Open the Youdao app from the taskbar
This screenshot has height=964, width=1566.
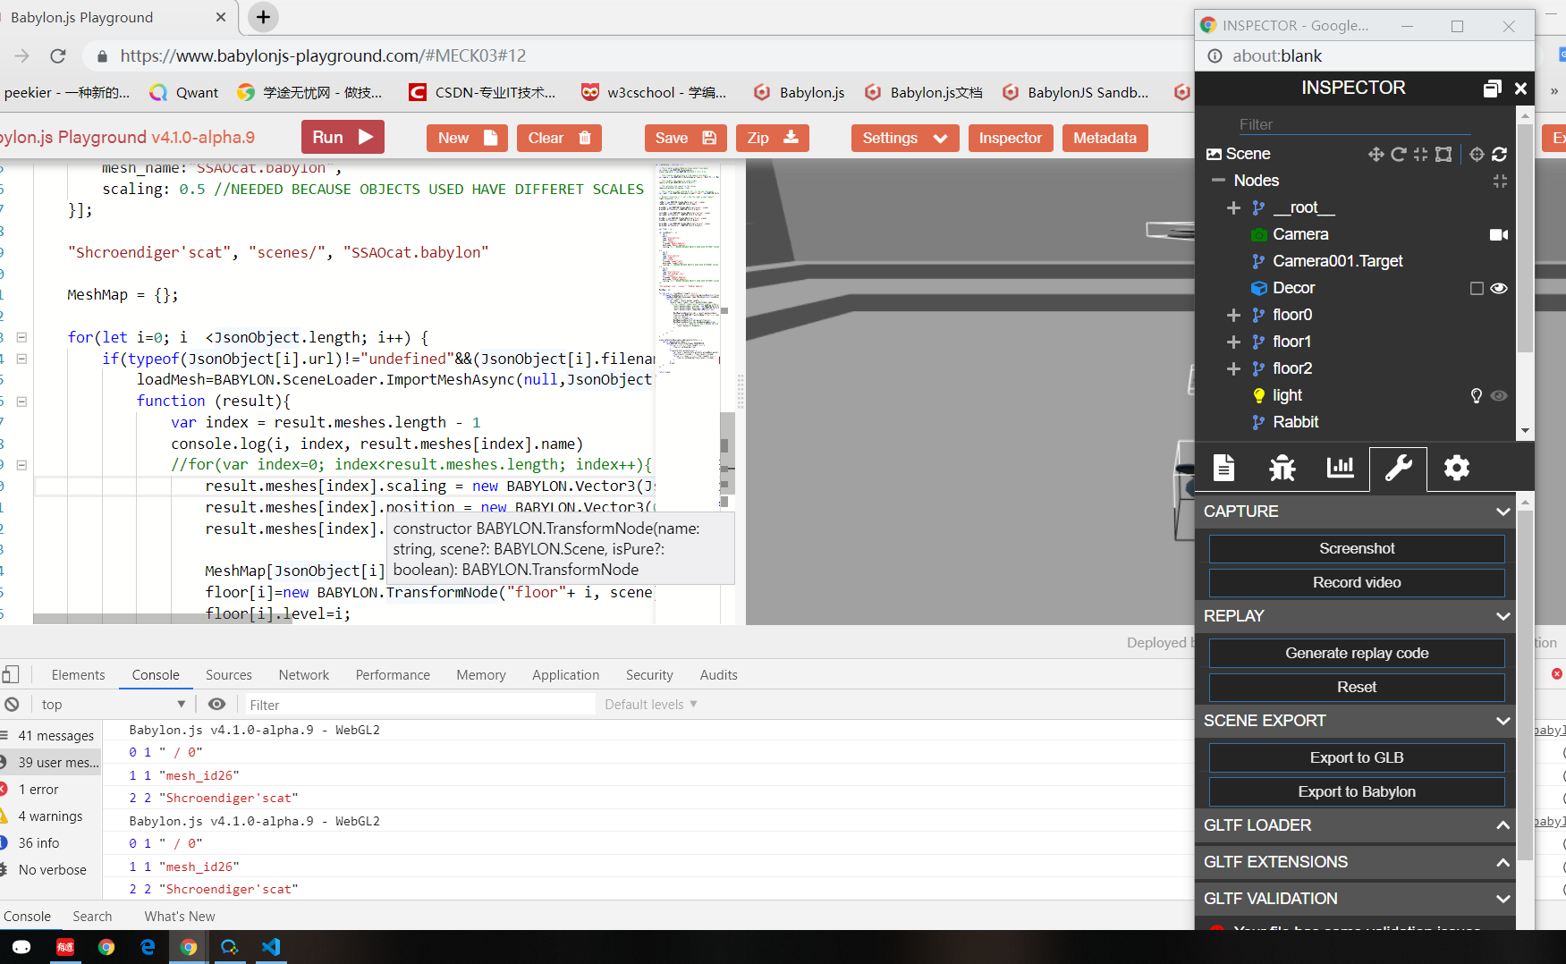(65, 947)
